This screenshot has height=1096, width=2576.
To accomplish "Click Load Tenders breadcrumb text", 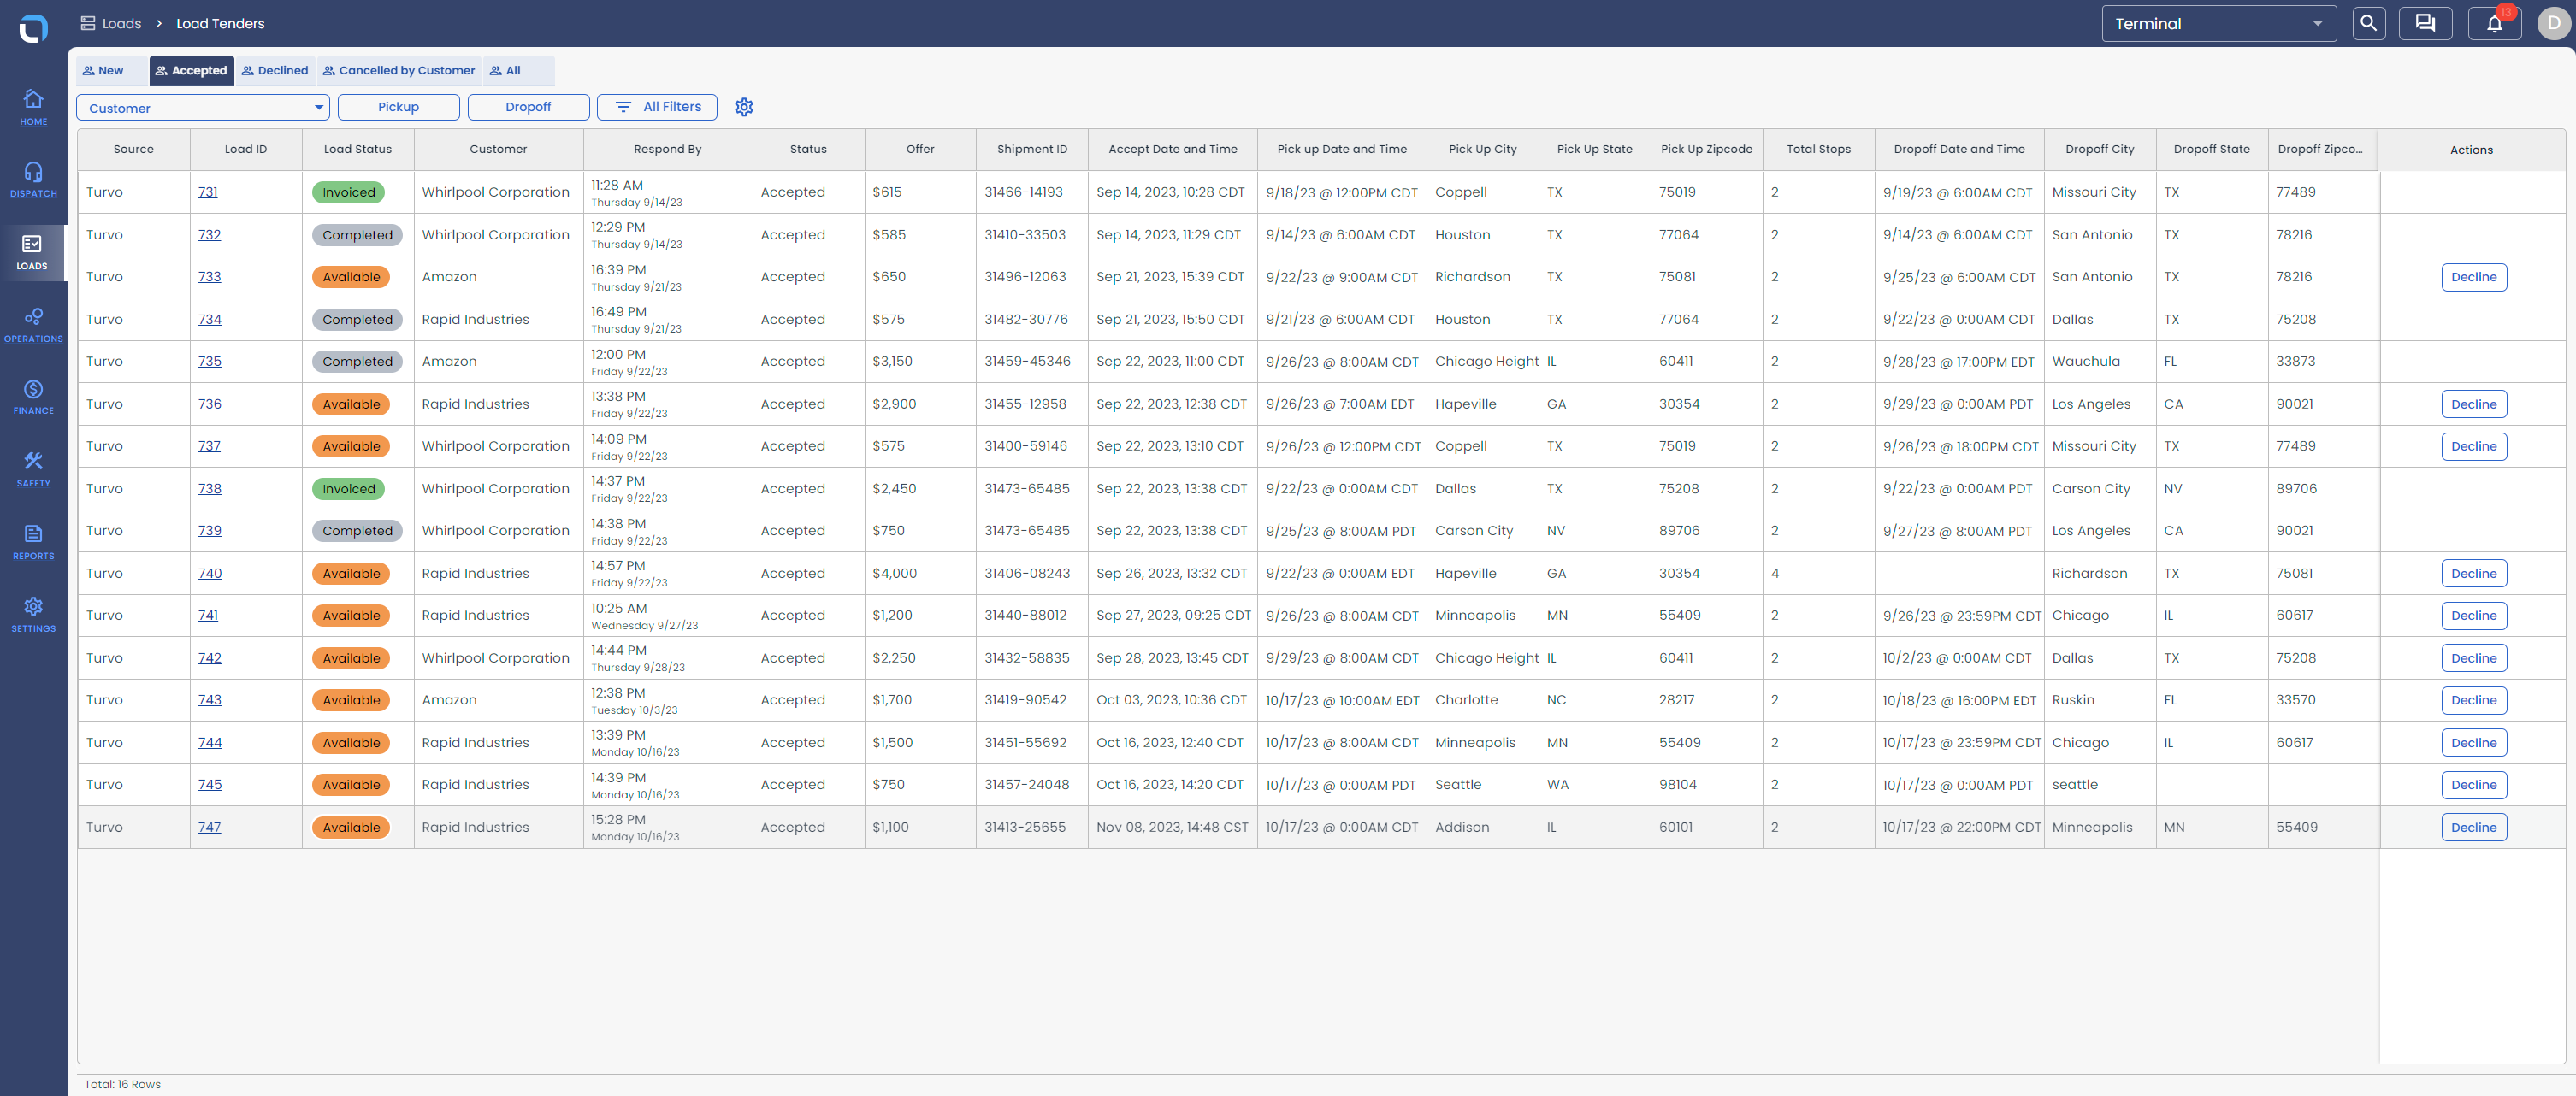I will [x=220, y=23].
